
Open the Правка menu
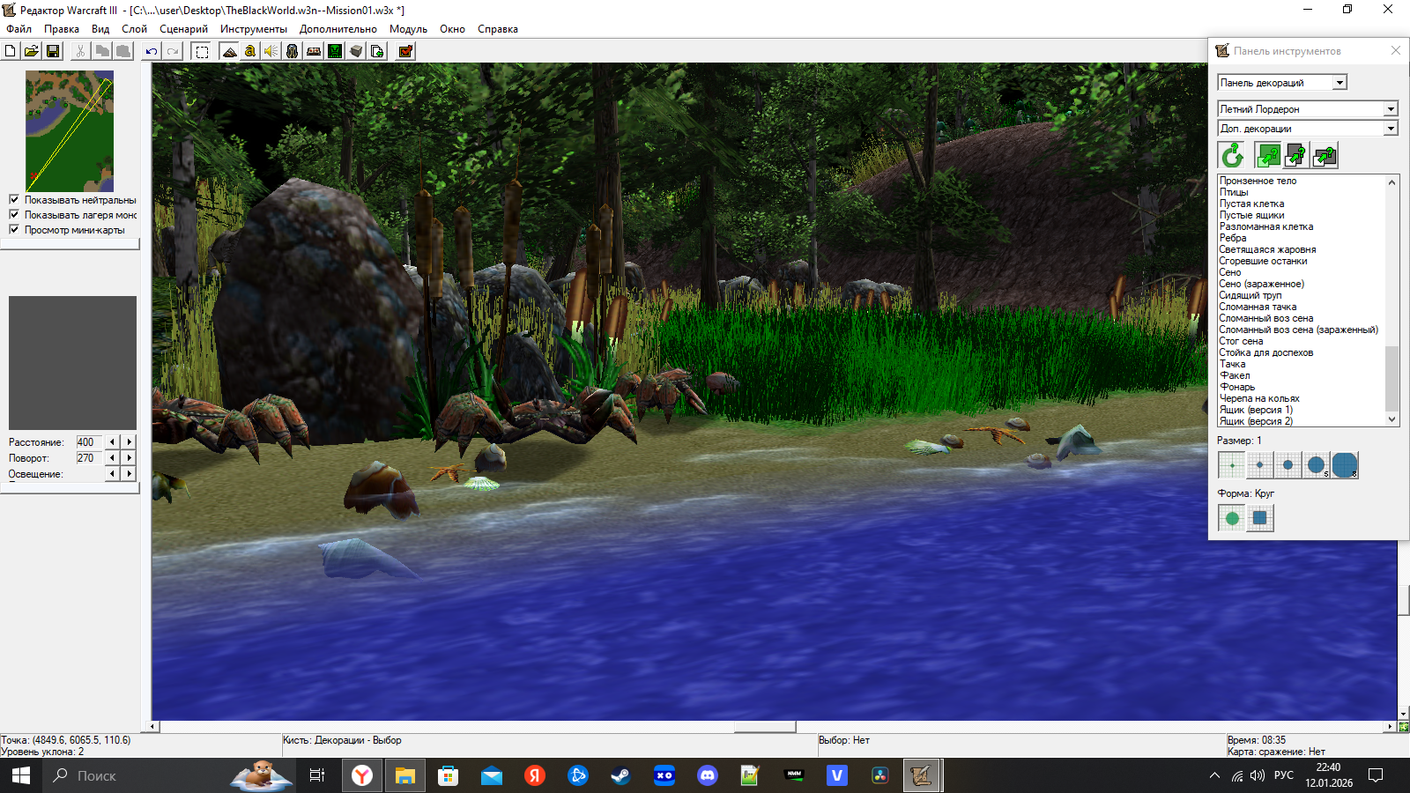[62, 29]
